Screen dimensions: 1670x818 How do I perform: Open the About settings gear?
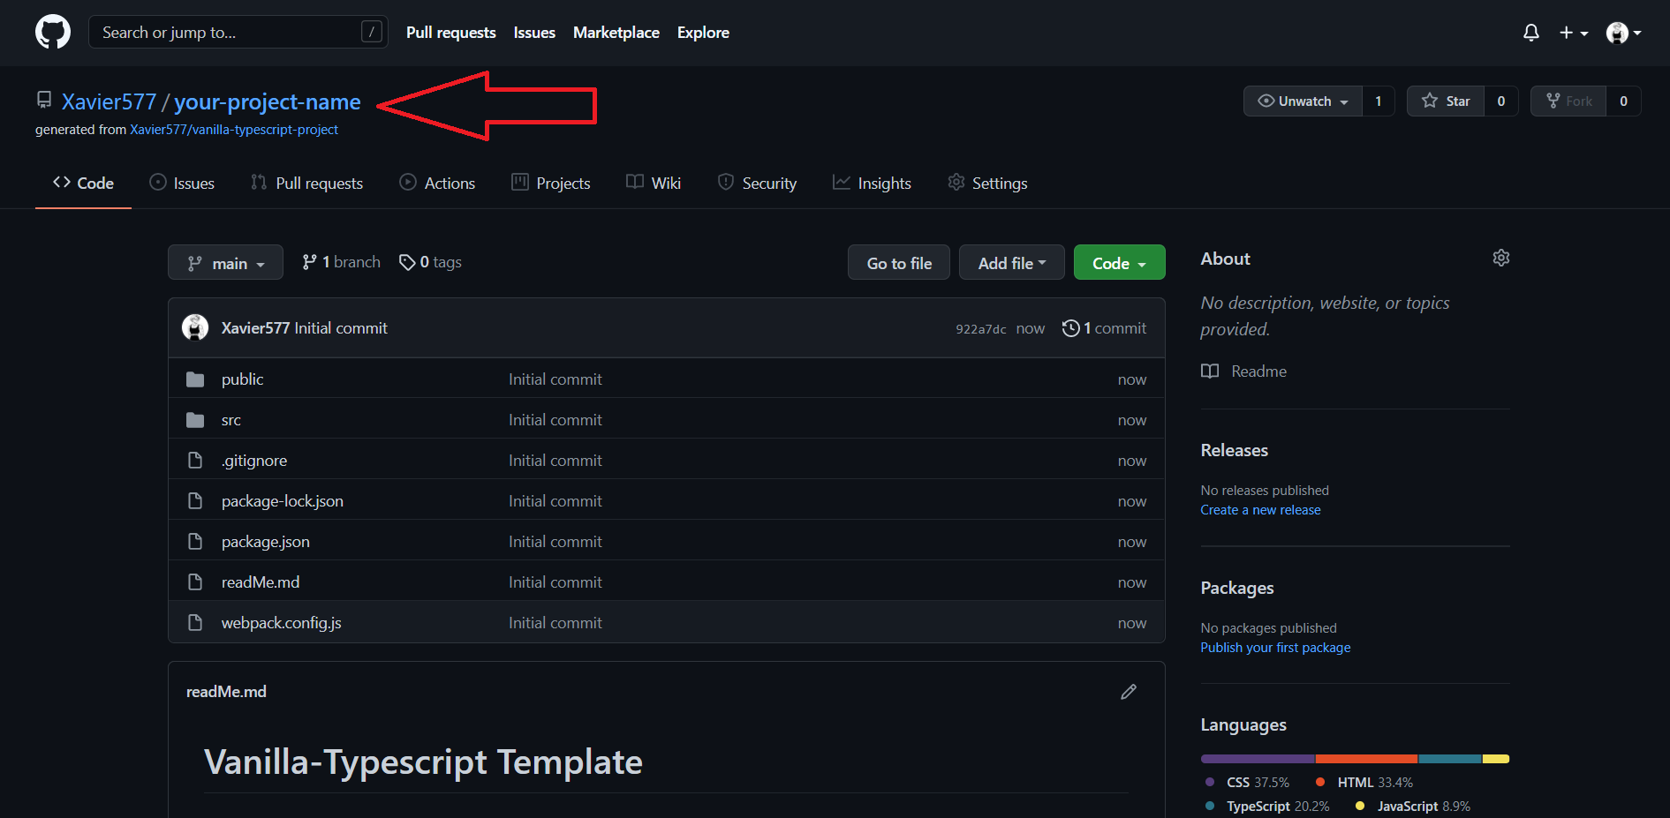1501,258
